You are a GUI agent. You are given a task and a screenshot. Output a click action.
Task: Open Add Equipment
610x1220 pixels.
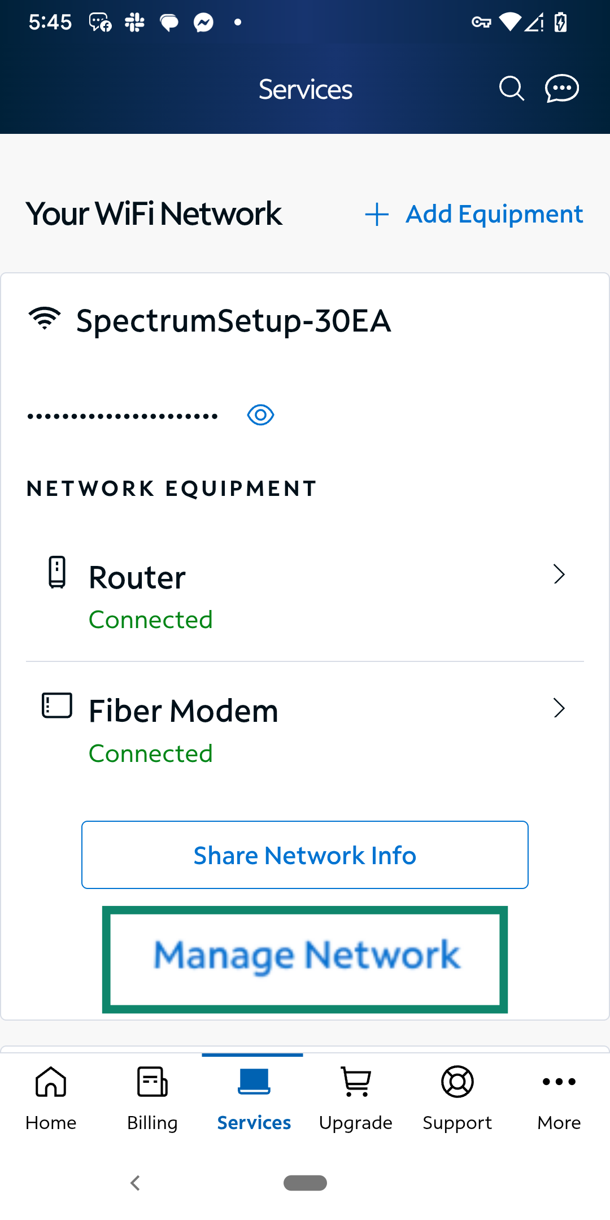tap(474, 214)
